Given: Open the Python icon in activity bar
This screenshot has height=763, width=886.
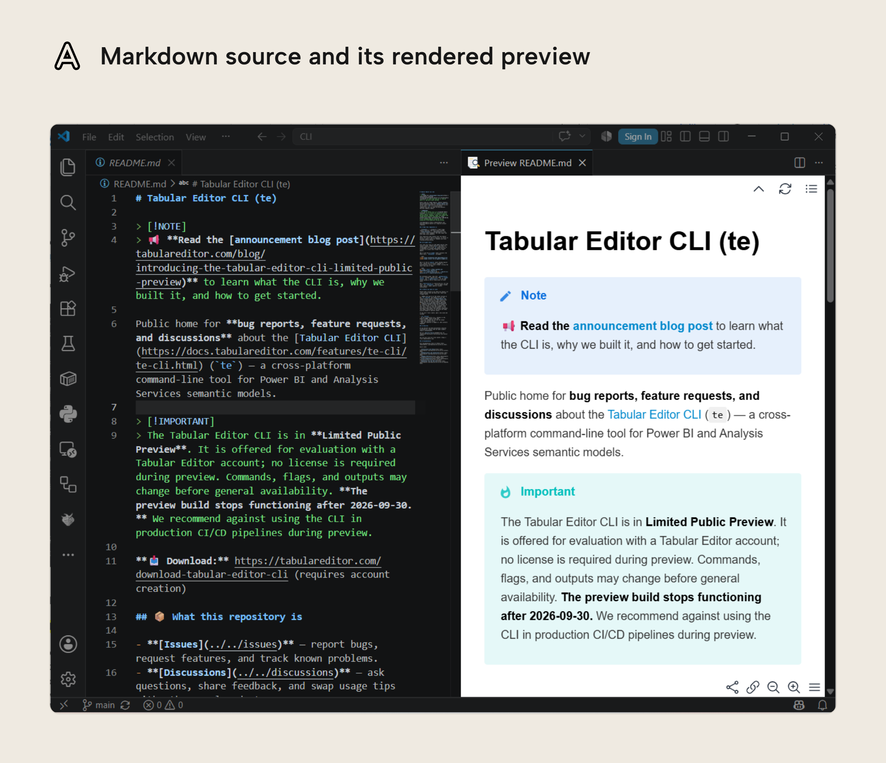Looking at the screenshot, I should click(x=68, y=414).
